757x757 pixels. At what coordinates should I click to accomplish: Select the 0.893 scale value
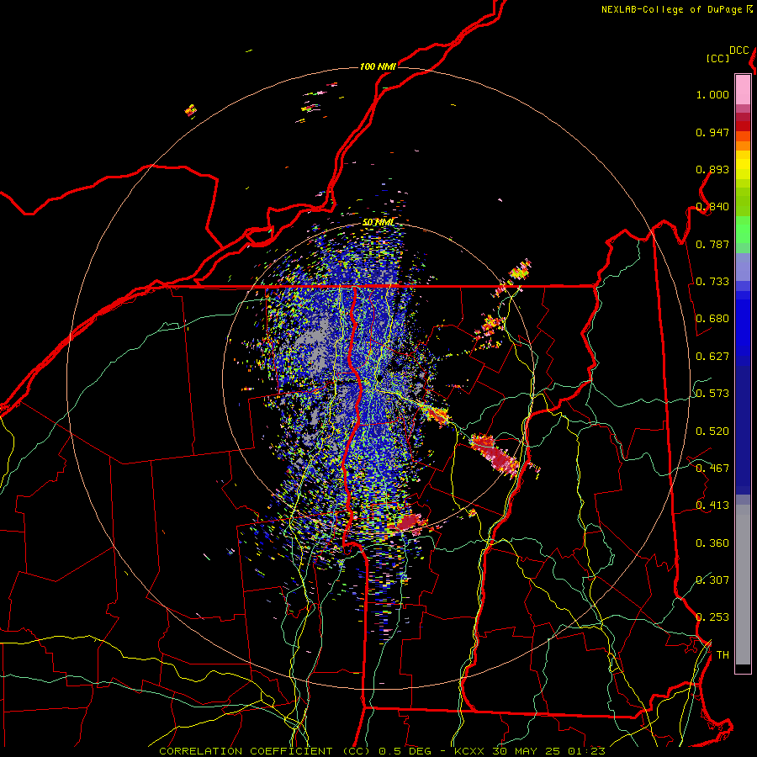coord(712,169)
